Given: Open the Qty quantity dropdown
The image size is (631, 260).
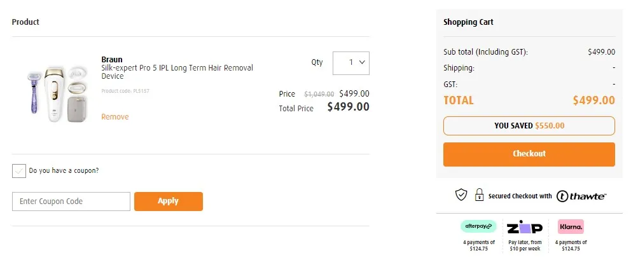Looking at the screenshot, I should tap(350, 63).
